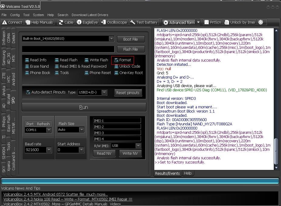
Task: Click the Cable toolbar icon
Action: pyautogui.click(x=66, y=22)
